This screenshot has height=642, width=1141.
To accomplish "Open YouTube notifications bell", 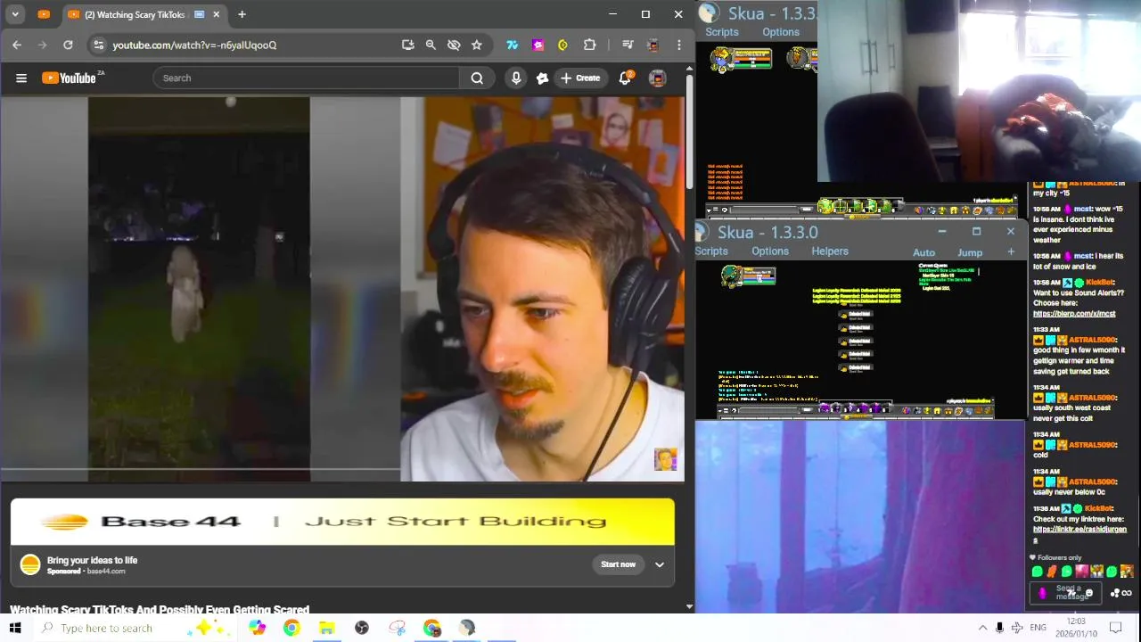I will pyautogui.click(x=625, y=78).
